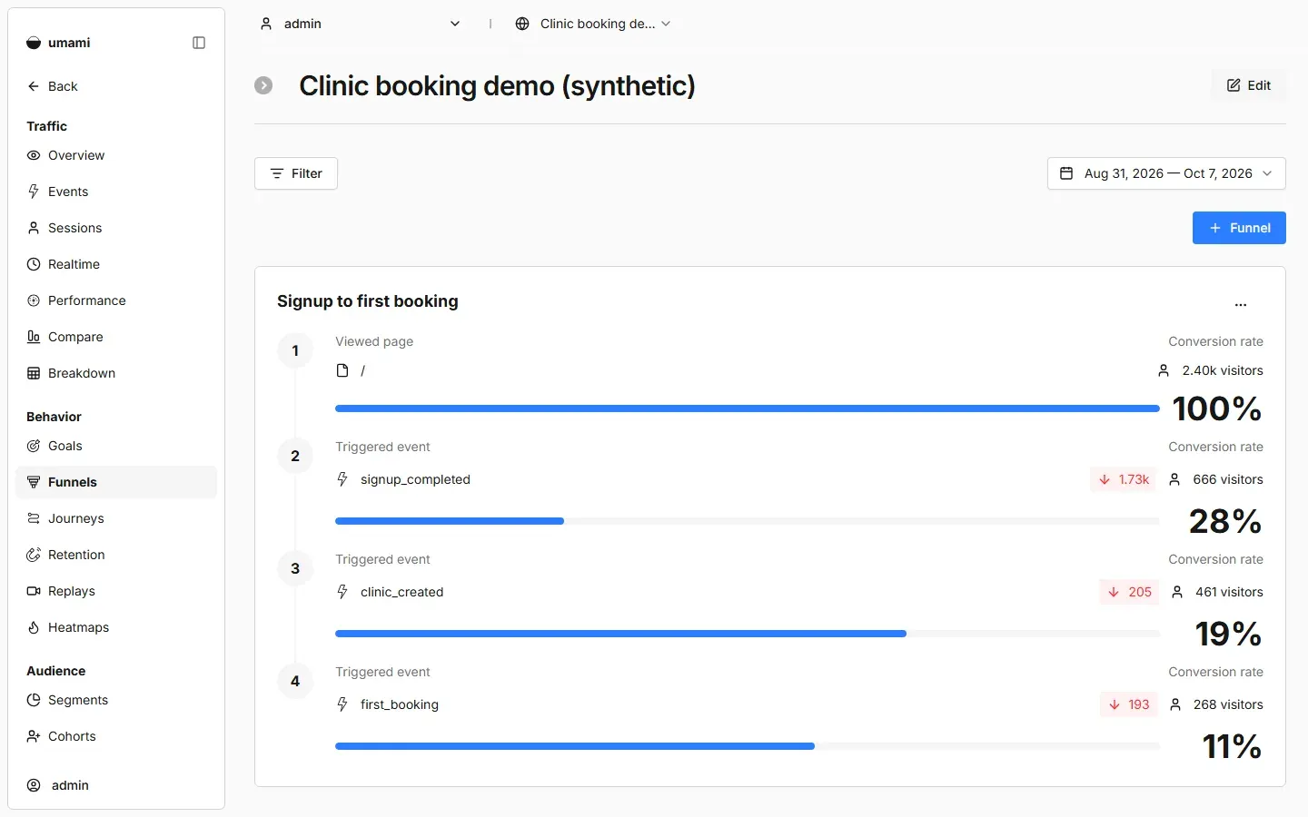Click the Retention icon
Image resolution: width=1308 pixels, height=817 pixels.
(34, 555)
